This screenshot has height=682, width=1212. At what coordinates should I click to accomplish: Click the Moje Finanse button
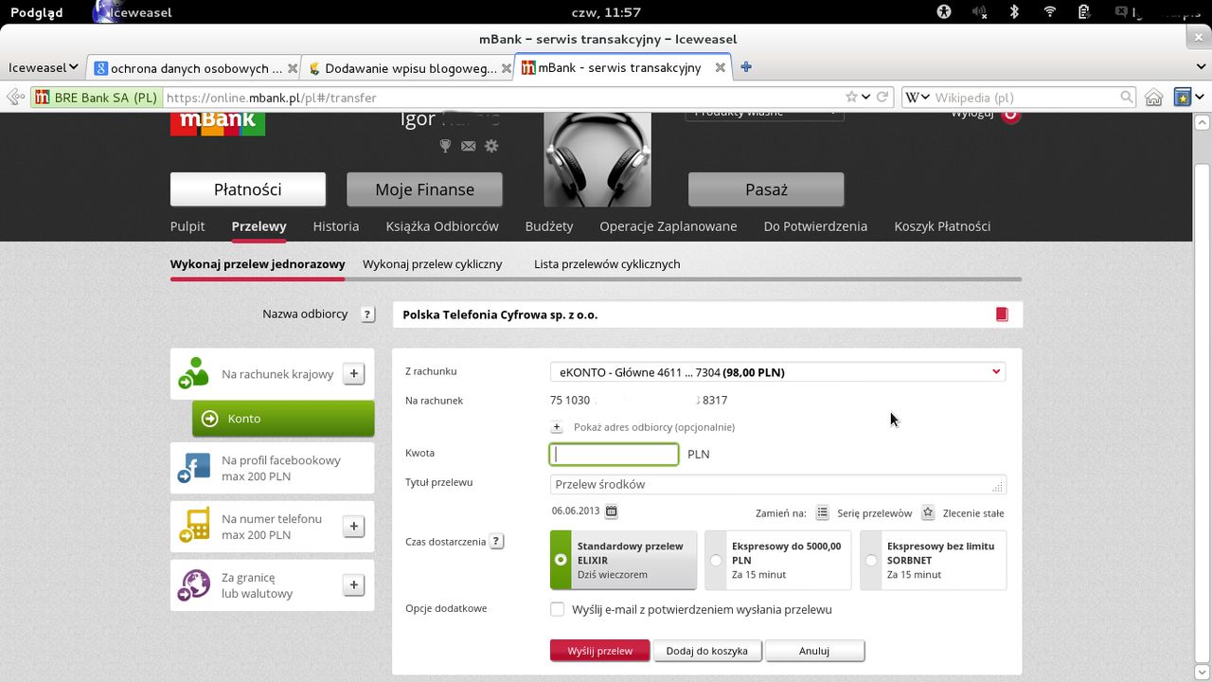pos(424,189)
